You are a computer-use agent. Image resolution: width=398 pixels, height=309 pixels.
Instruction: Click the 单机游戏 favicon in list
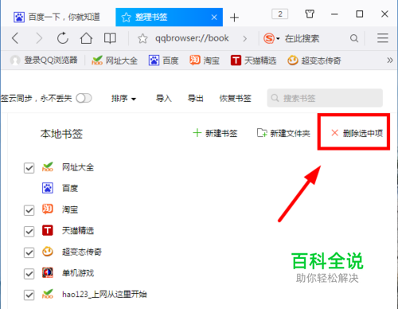(x=48, y=272)
